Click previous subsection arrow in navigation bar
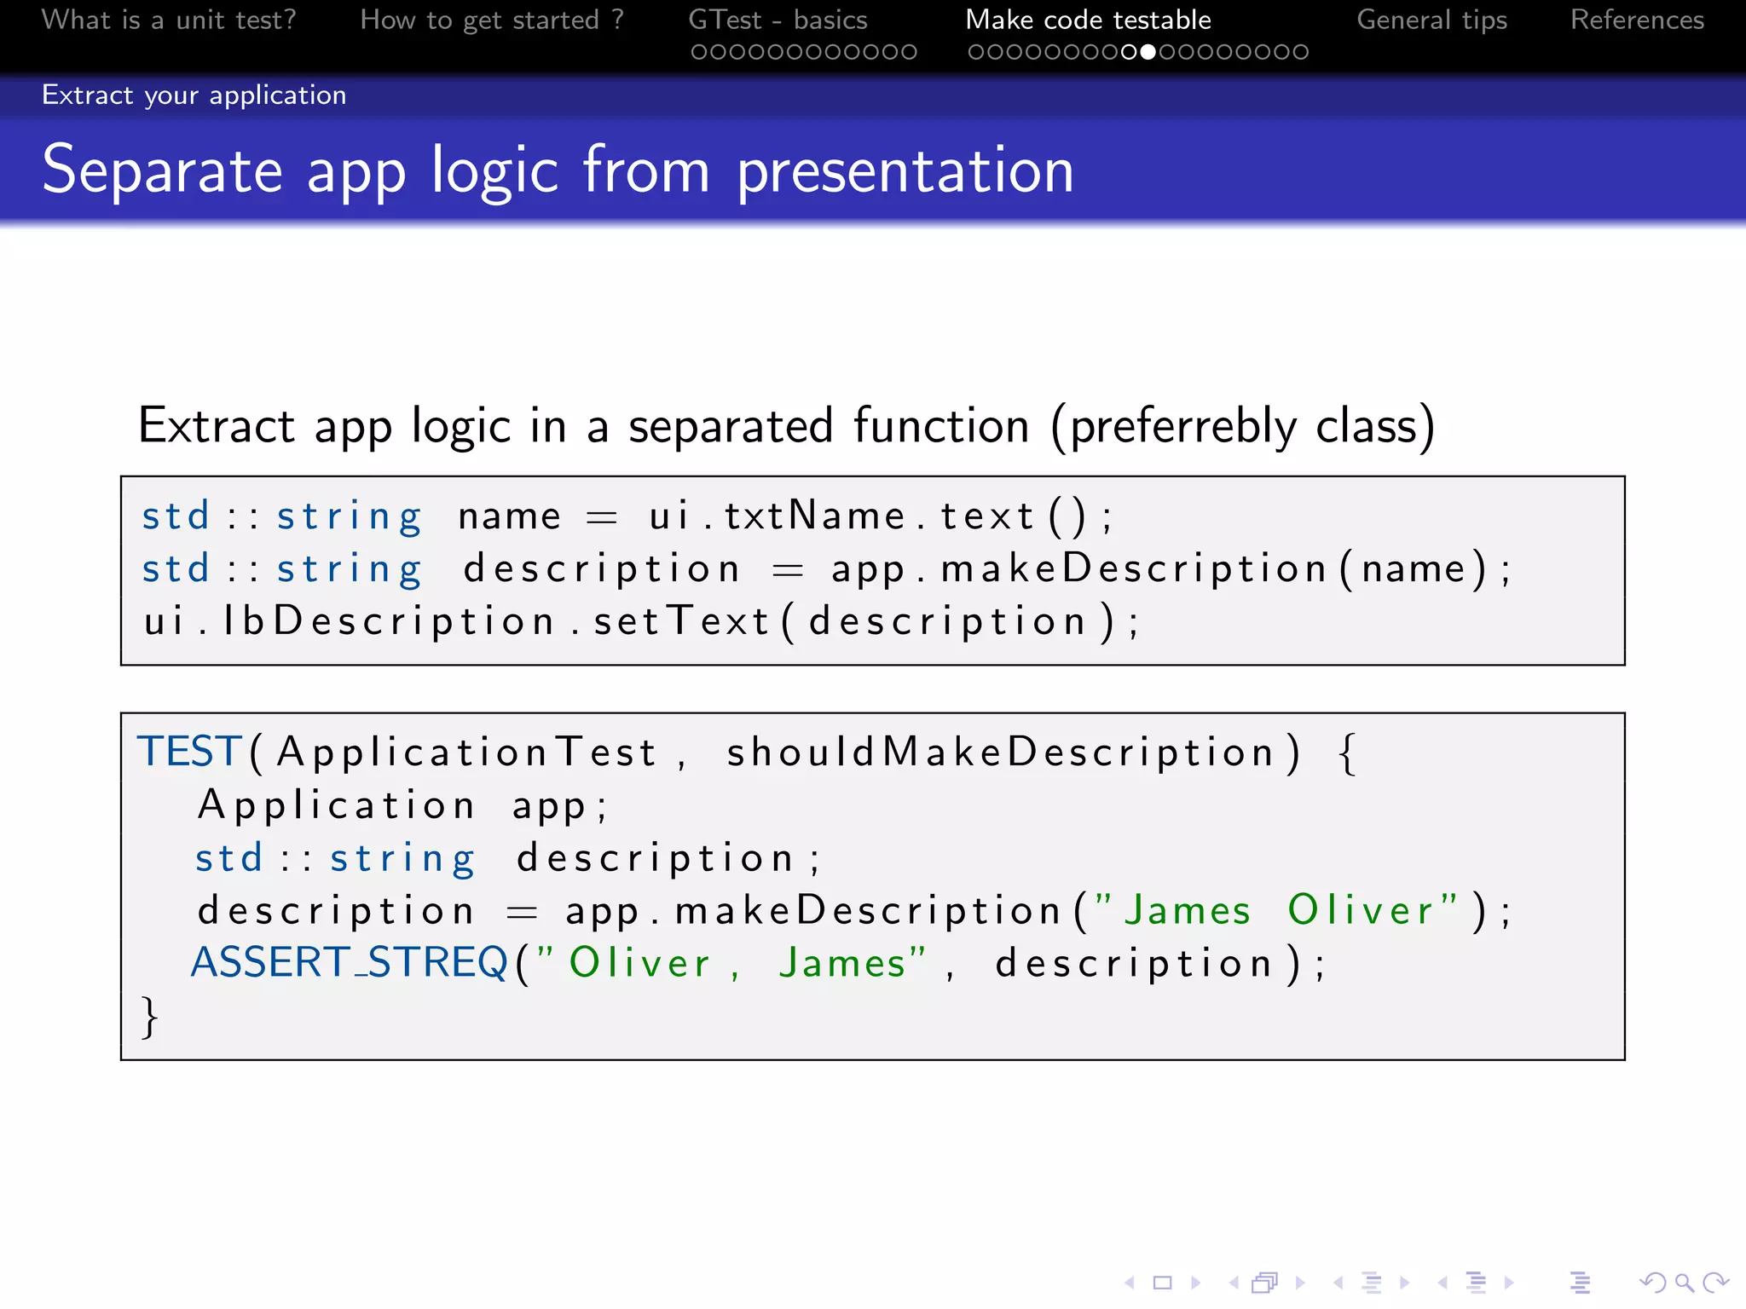This screenshot has width=1746, height=1309. pyautogui.click(x=1338, y=1283)
